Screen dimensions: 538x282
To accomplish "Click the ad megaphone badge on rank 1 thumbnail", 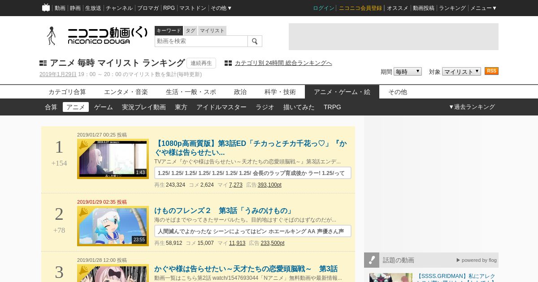I will 83,145.
